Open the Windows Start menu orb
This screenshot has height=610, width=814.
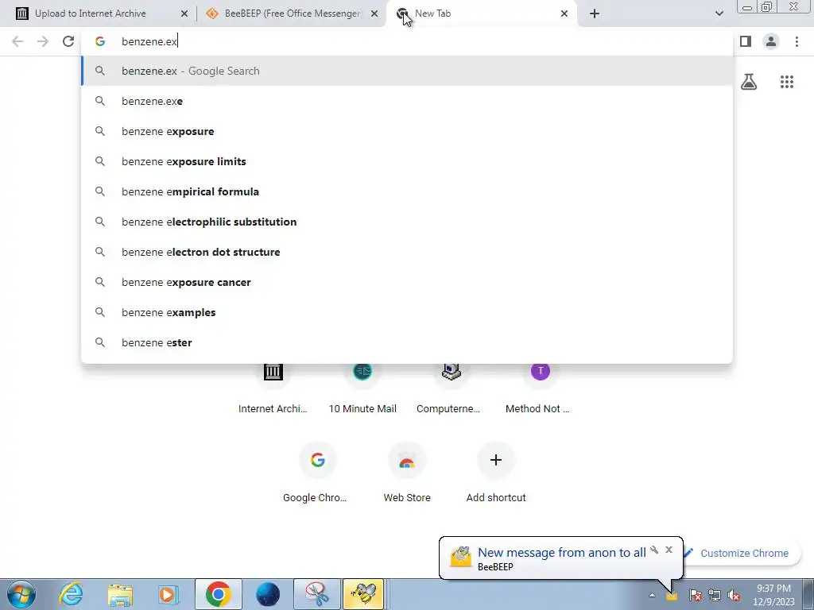(x=21, y=594)
